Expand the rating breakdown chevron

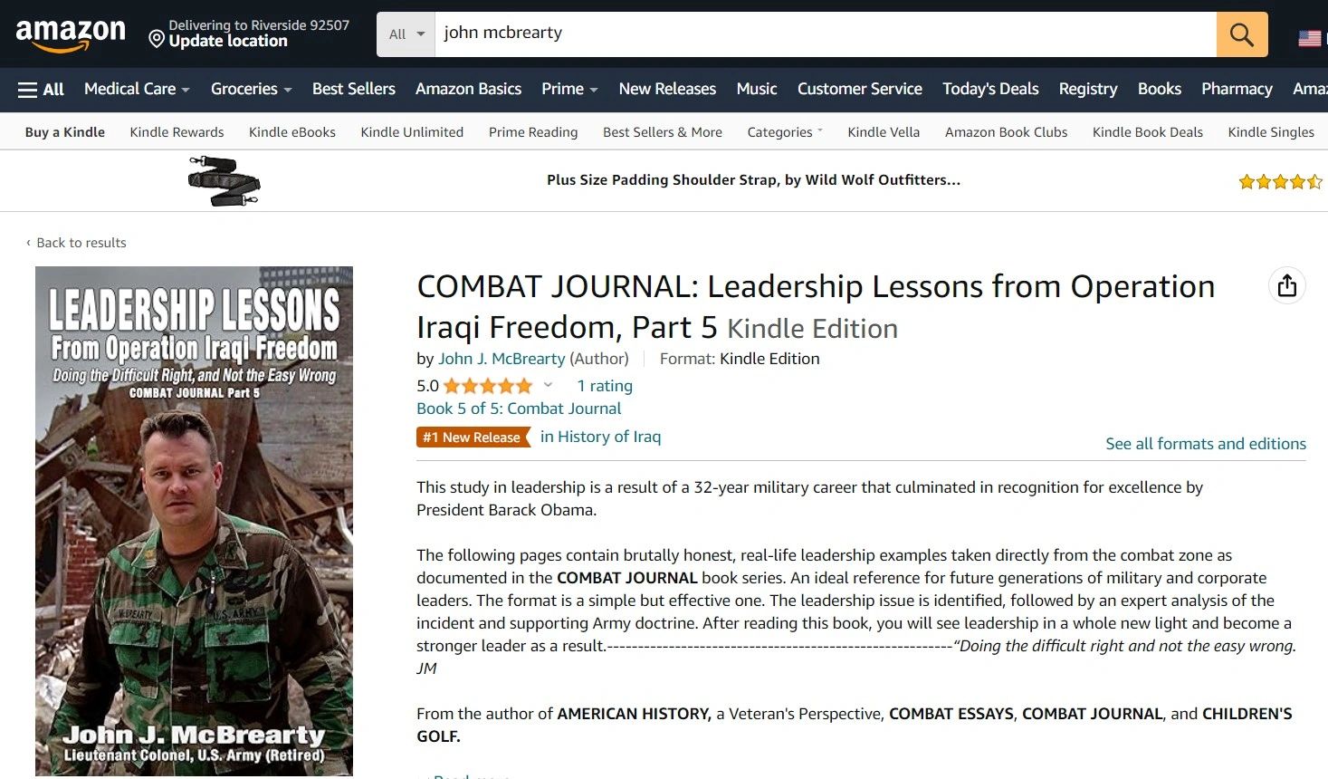point(548,385)
